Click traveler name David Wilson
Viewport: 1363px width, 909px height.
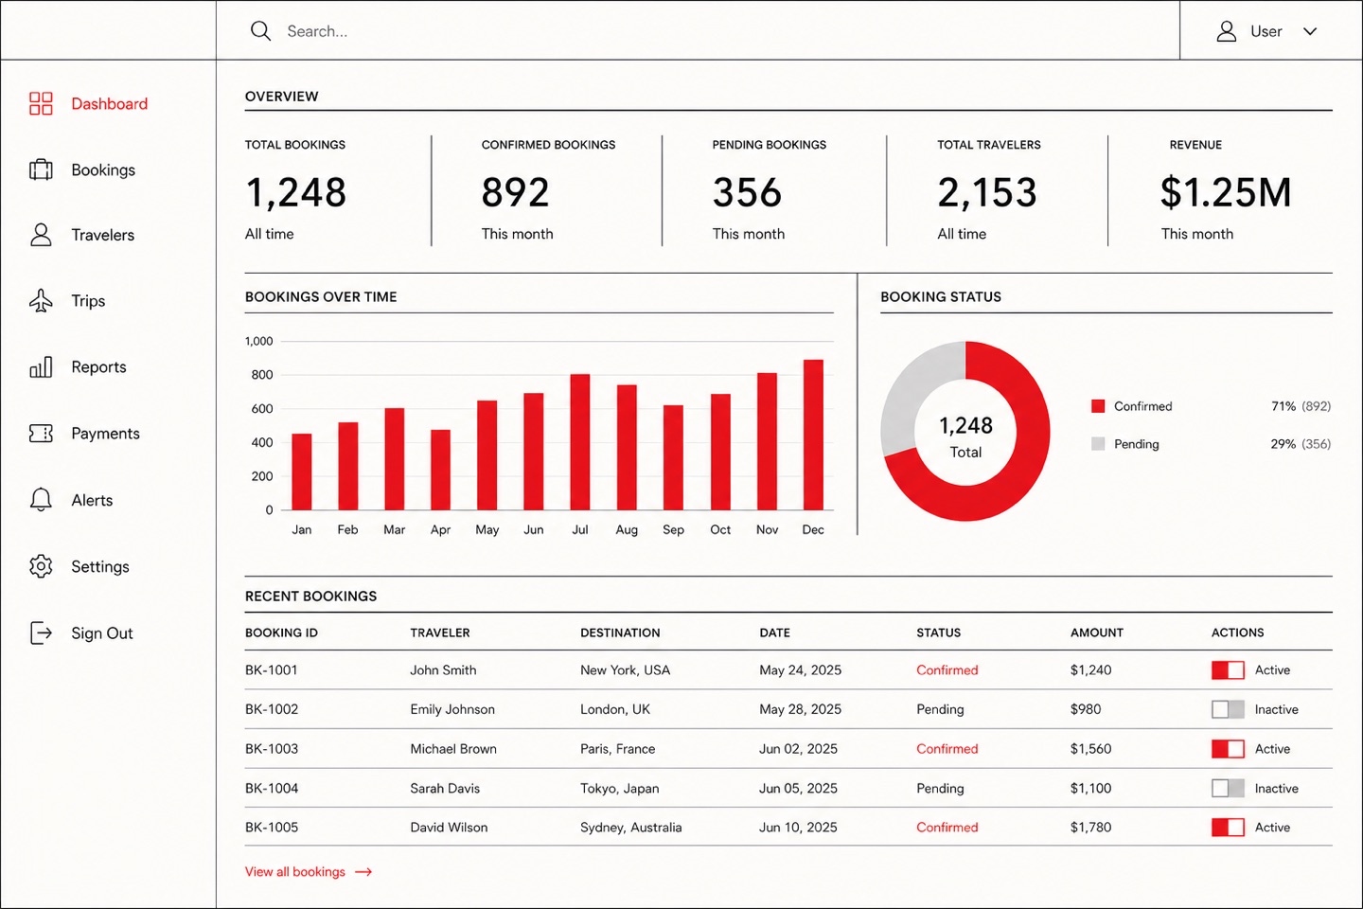[x=449, y=828]
